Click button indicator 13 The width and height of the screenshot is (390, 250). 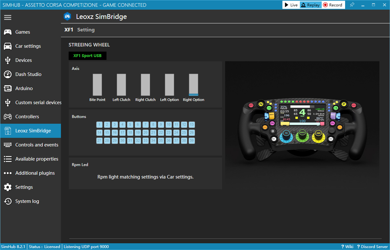point(192,125)
